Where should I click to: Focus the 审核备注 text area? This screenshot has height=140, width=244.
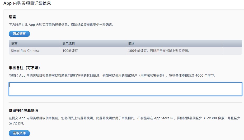125,89
